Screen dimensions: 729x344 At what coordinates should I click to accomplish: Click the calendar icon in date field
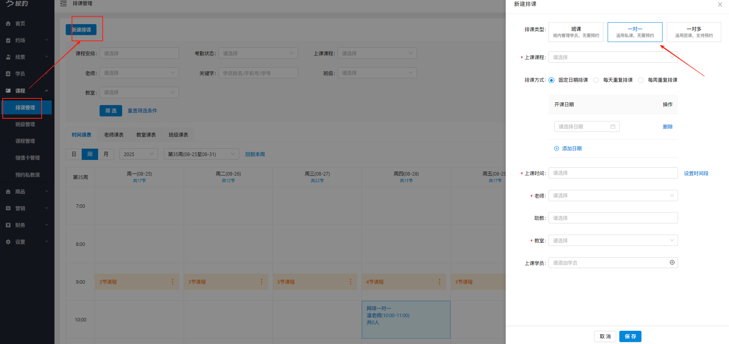coord(613,127)
